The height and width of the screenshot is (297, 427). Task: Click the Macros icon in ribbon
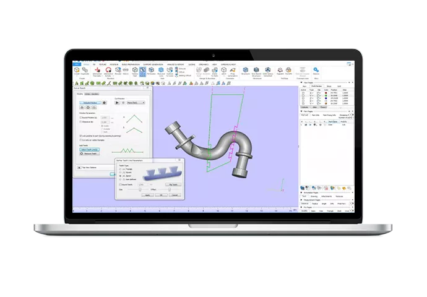316,71
